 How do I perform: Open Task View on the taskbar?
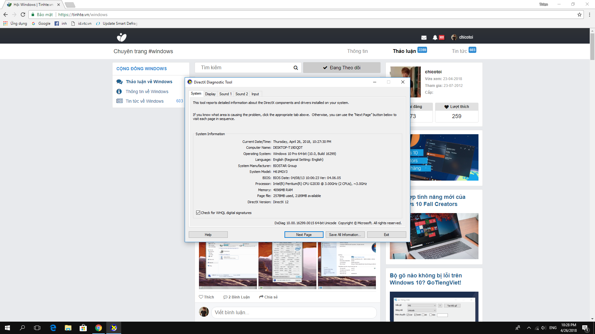coord(37,328)
